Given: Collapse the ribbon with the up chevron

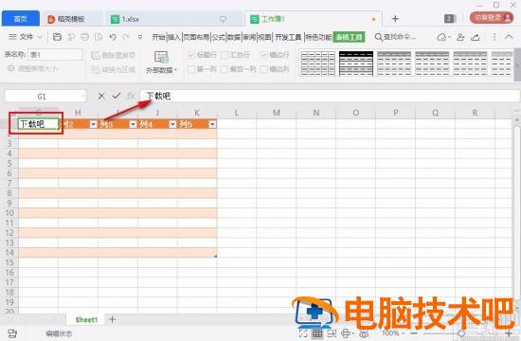Looking at the screenshot, I should tap(509, 37).
